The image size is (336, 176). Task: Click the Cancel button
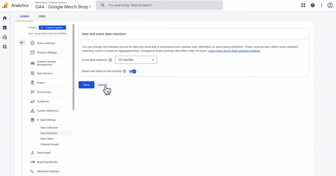[102, 85]
